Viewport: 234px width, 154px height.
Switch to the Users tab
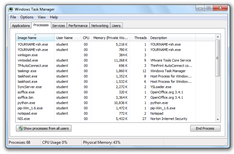click(x=116, y=26)
